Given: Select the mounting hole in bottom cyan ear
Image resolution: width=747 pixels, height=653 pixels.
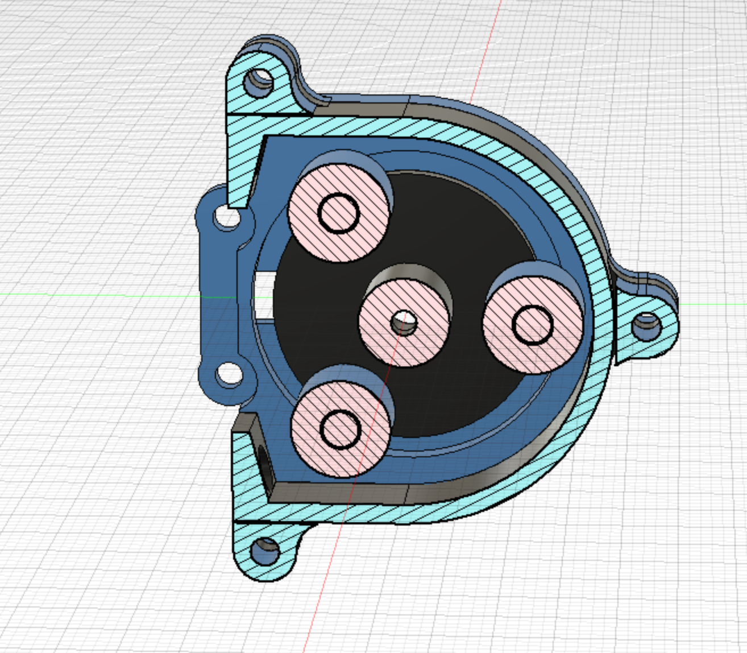Looking at the screenshot, I should pos(265,552).
